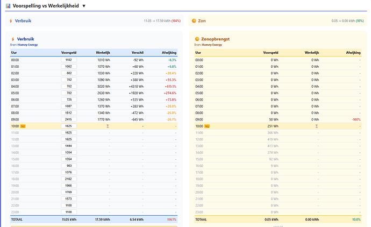Click the bar chart icon beside the title
The image size is (371, 227).
coord(7,5)
